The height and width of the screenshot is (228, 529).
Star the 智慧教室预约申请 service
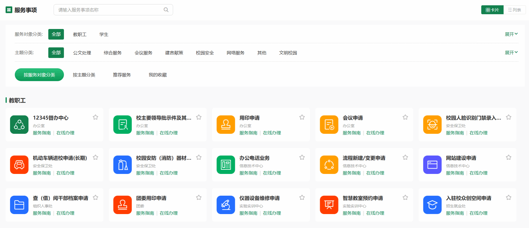pos(405,198)
